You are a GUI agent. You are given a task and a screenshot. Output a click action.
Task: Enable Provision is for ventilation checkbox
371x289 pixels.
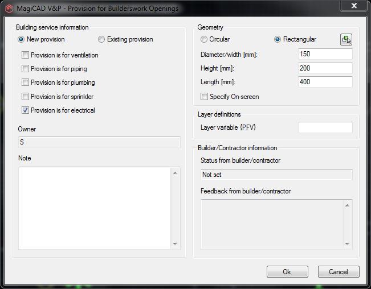tap(25, 55)
